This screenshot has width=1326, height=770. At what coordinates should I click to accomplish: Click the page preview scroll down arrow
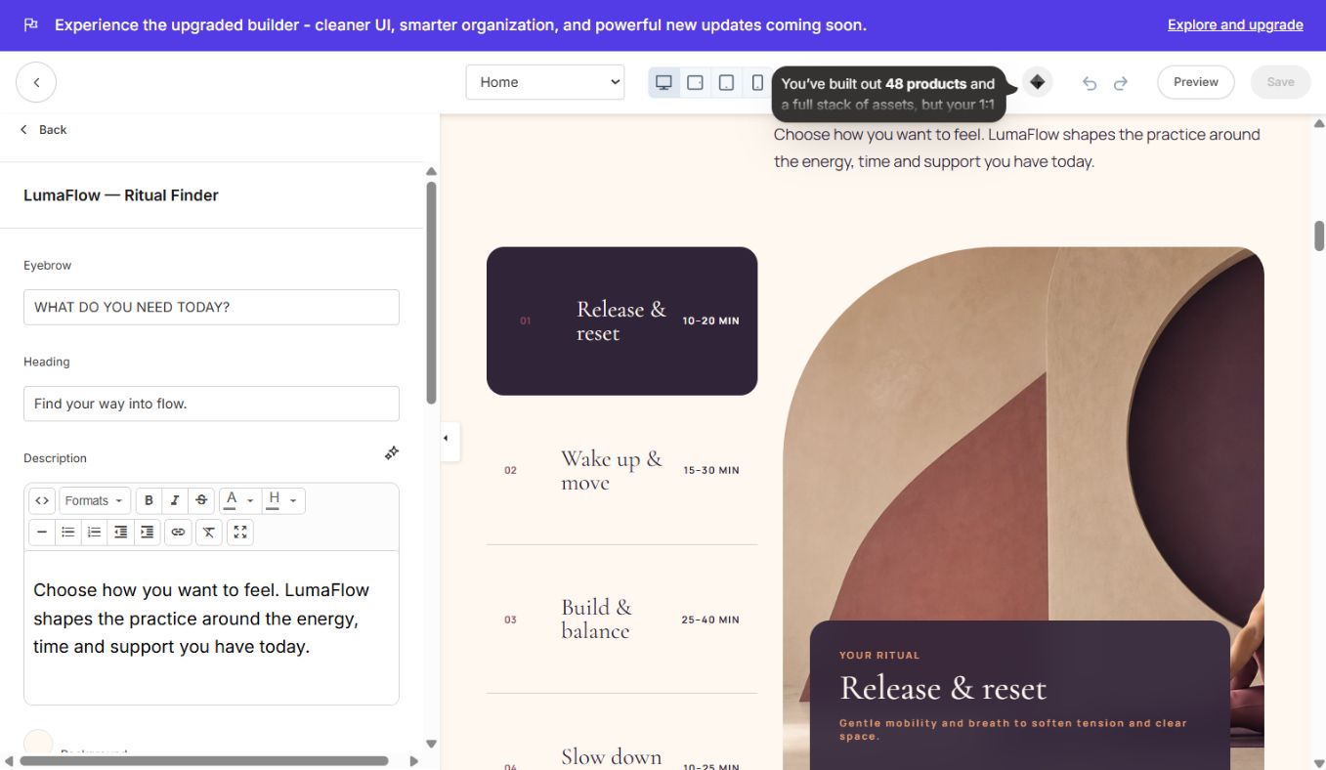point(1319,762)
